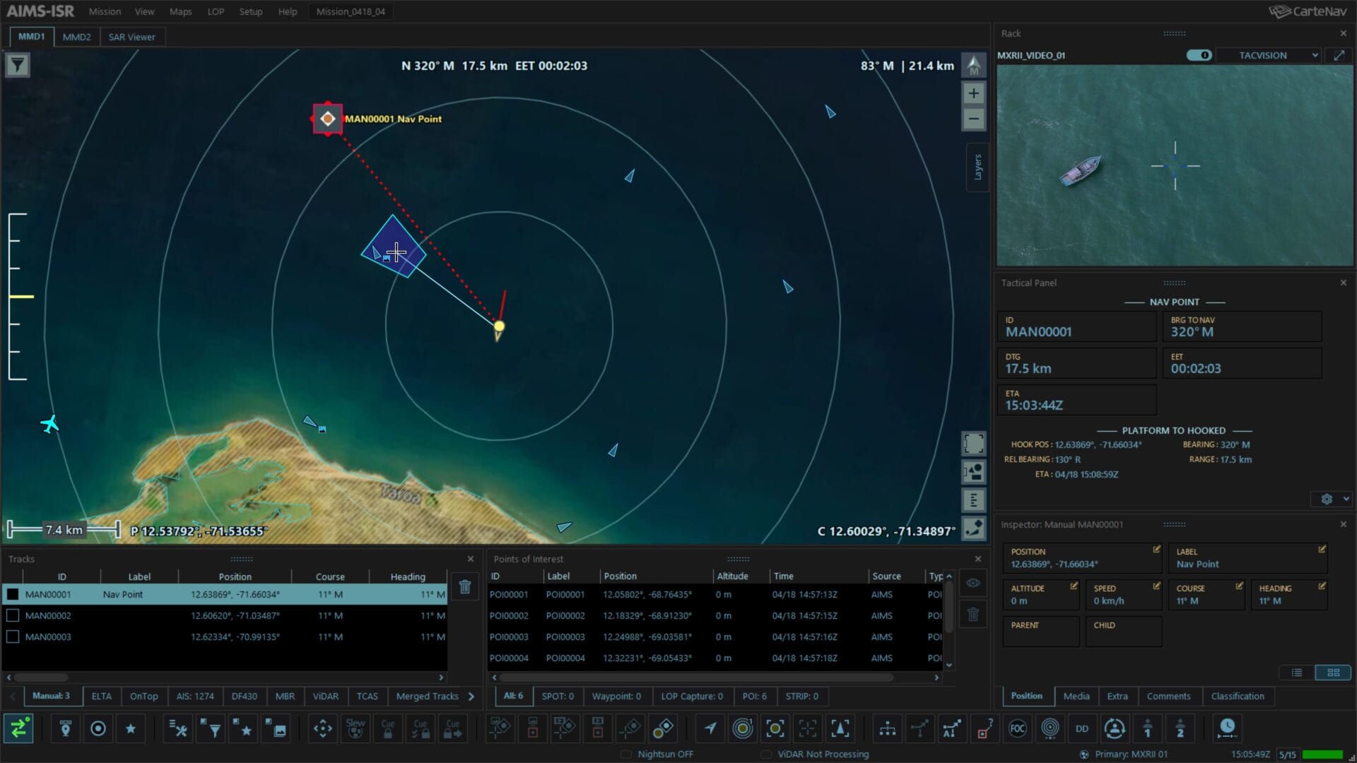Viewport: 1357px width, 763px height.
Task: Enable the Nightsun OFF checkbox
Action: point(625,754)
